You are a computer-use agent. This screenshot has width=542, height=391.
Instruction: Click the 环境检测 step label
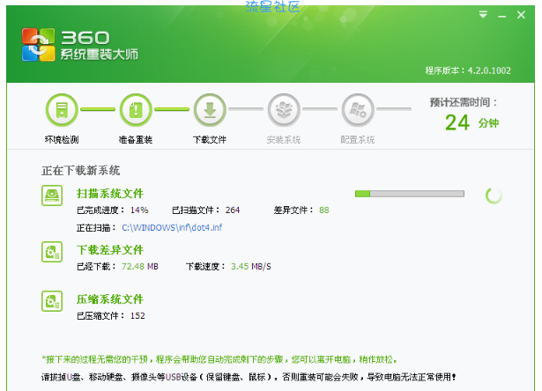(x=62, y=139)
